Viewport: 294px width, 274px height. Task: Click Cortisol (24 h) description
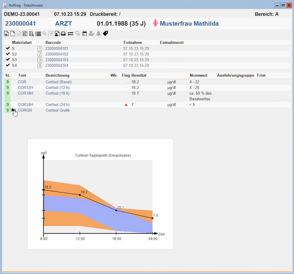58,105
